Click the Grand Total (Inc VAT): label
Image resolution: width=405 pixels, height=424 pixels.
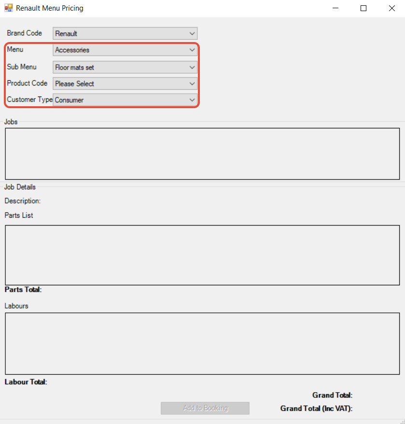coord(316,409)
